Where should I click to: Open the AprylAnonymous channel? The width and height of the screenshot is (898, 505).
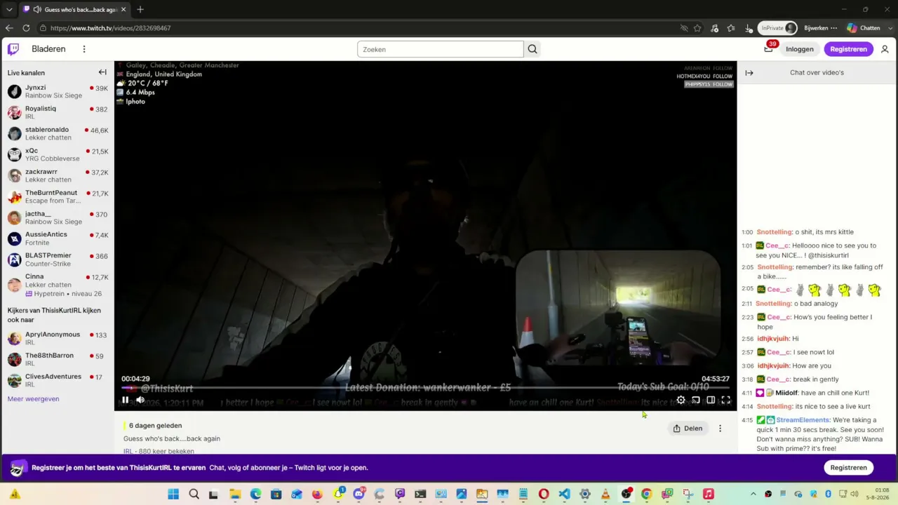point(57,339)
